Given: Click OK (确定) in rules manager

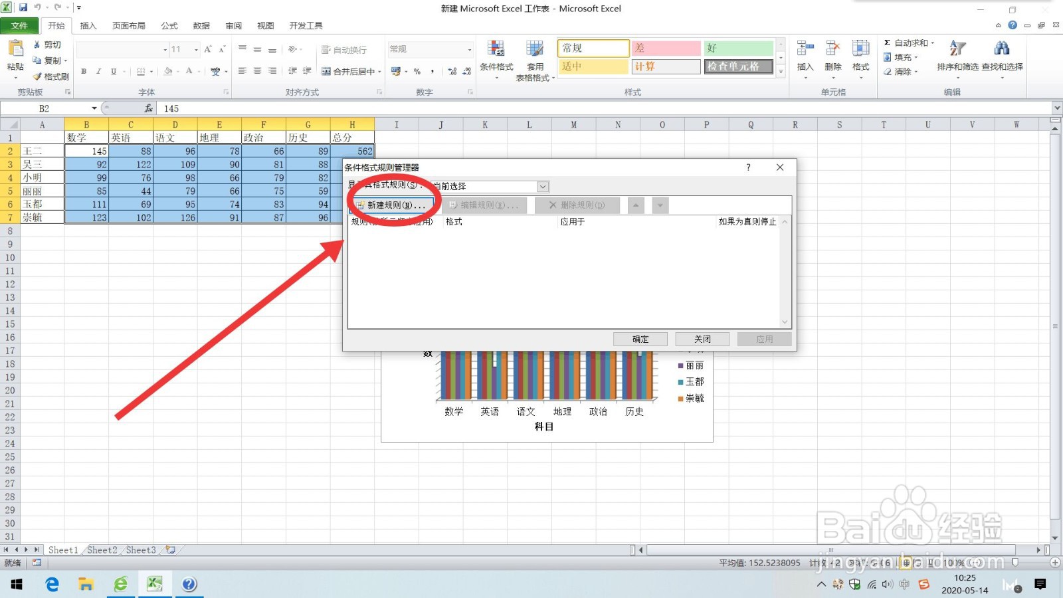Looking at the screenshot, I should tap(640, 339).
